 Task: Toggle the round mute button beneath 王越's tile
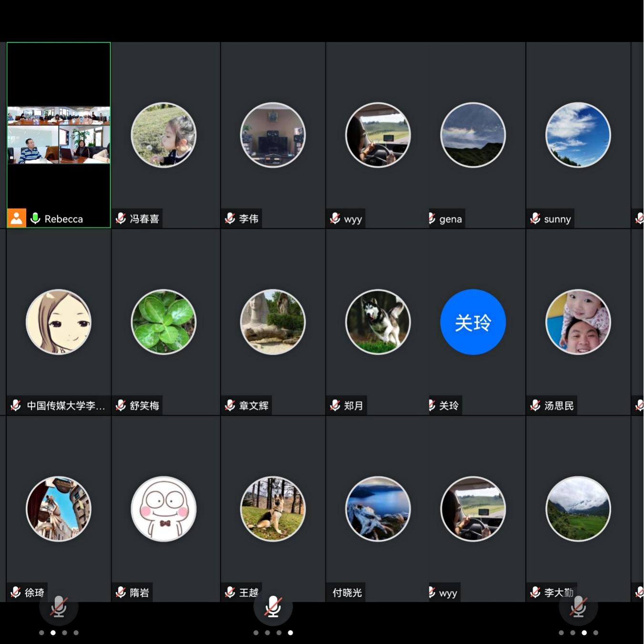pyautogui.click(x=273, y=606)
